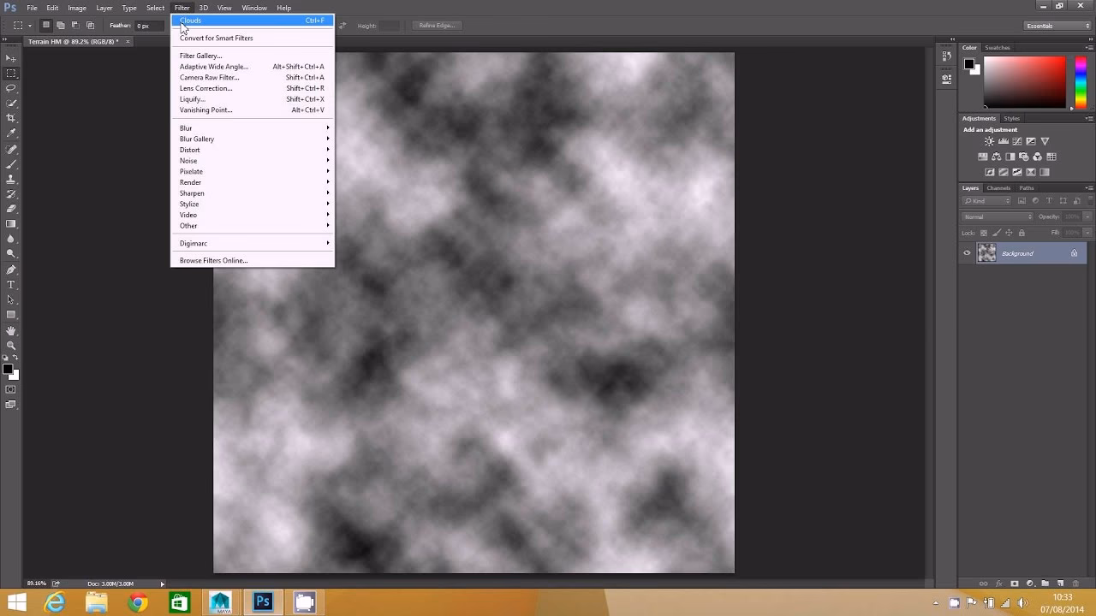
Task: Choose Render from the Filter menu
Action: pyautogui.click(x=190, y=182)
